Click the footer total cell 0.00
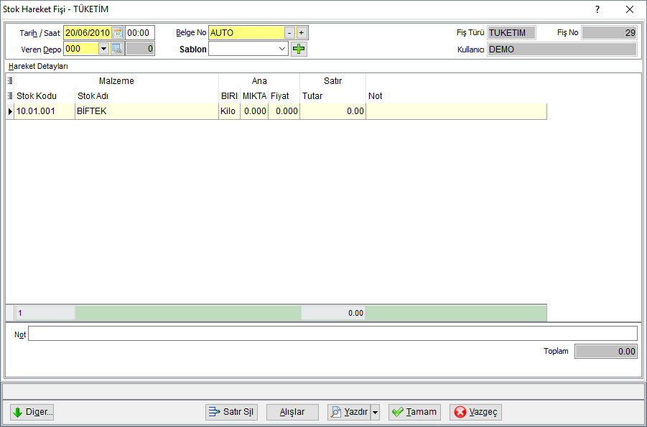 pyautogui.click(x=332, y=313)
